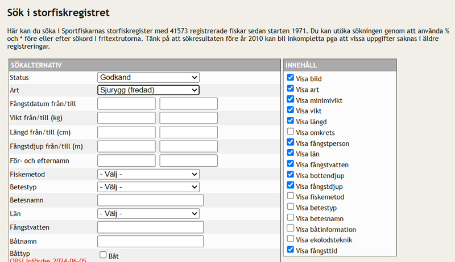Uncheck Visa bild
The width and height of the screenshot is (455, 262).
tap(291, 78)
